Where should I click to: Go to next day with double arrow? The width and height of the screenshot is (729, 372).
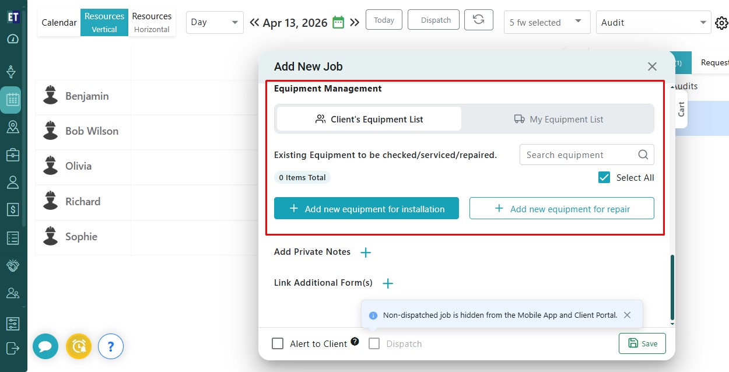click(x=355, y=23)
